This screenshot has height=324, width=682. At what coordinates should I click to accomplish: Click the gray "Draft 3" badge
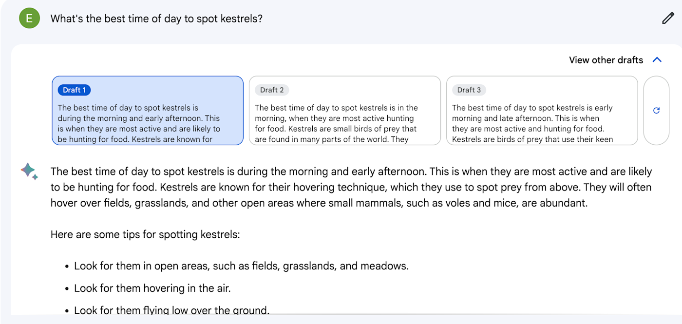469,90
